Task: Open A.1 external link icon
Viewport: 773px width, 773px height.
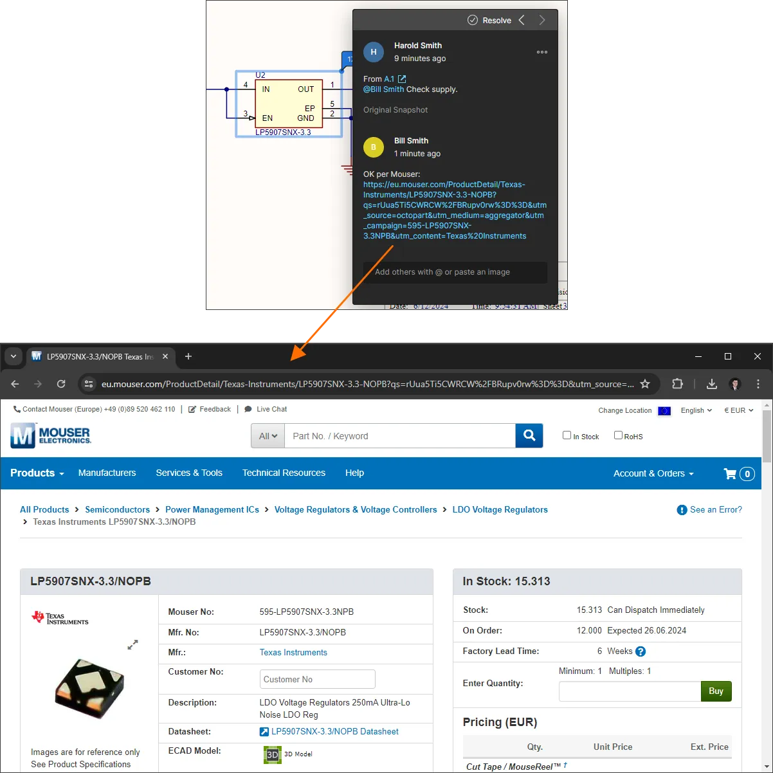Action: click(x=402, y=79)
